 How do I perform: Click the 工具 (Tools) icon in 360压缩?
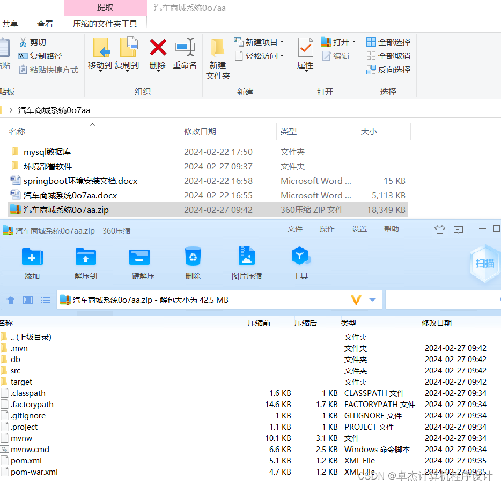point(300,262)
